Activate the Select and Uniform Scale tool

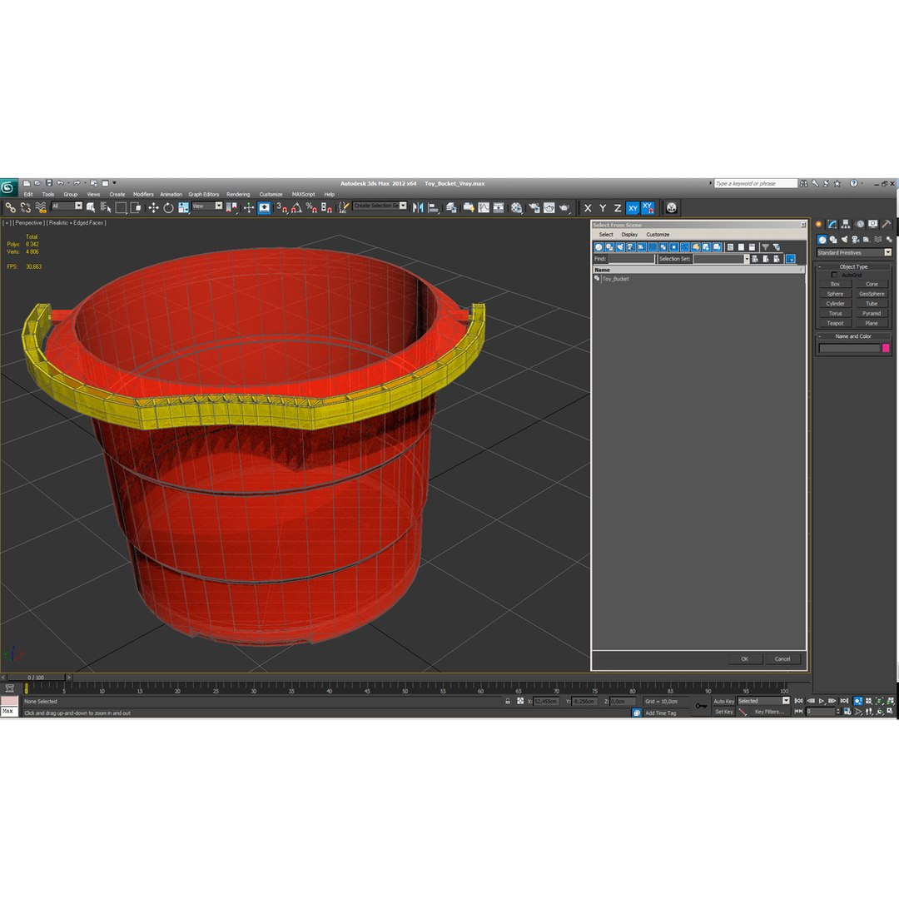tap(183, 207)
